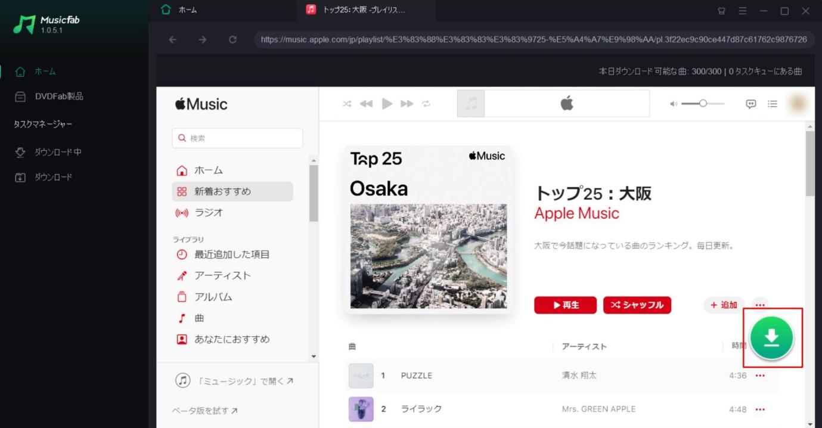
Task: Click the now-playing music note artwork
Action: coord(471,104)
